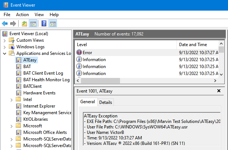Screen dimensions: 228x150
Task: Click the event list vertical scrollbar thumb
Action: coord(221,49)
